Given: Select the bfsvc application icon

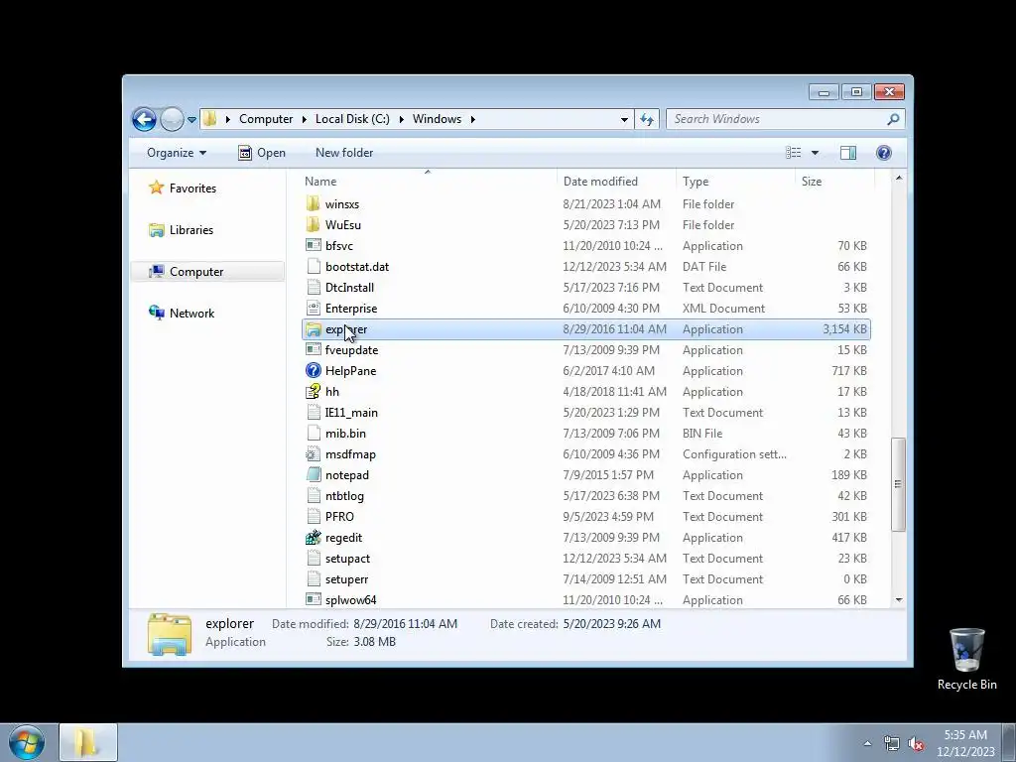Looking at the screenshot, I should pyautogui.click(x=313, y=246).
